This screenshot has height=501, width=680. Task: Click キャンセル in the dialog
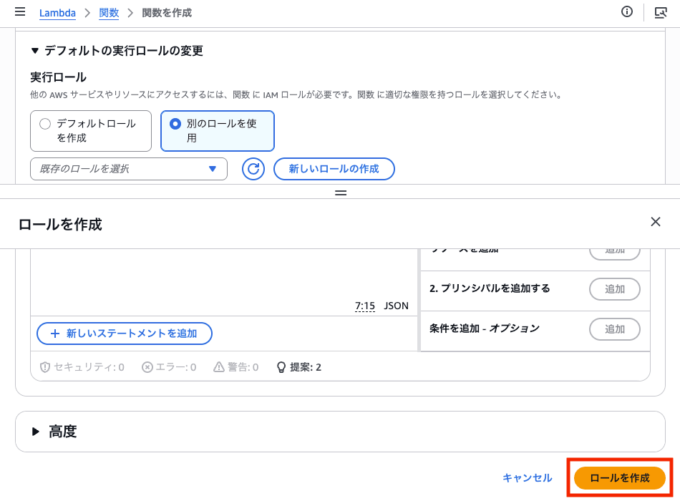coord(528,477)
